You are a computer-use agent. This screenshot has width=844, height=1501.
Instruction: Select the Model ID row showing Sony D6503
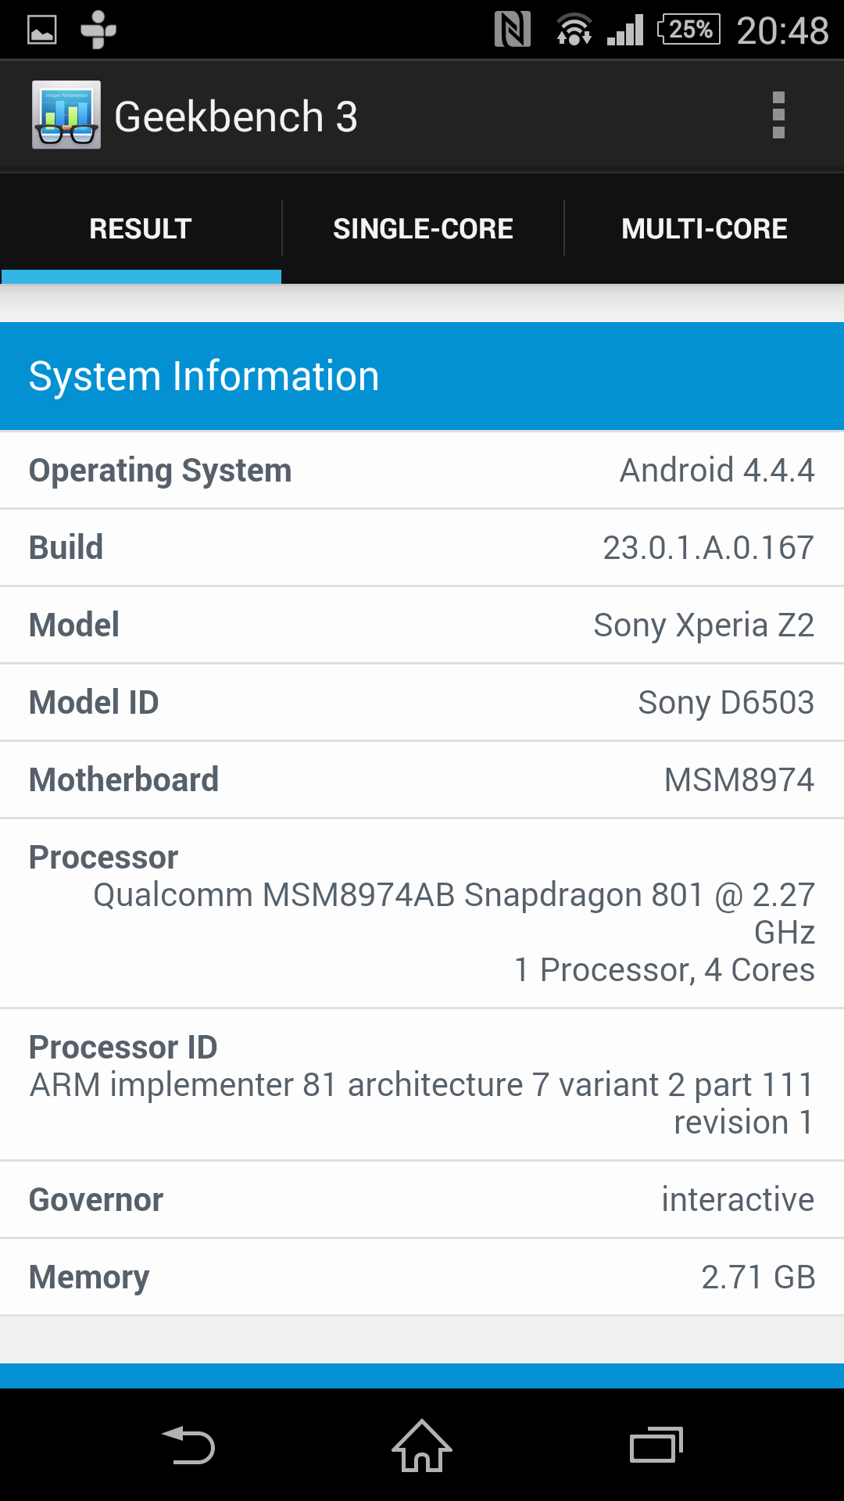[x=422, y=702]
